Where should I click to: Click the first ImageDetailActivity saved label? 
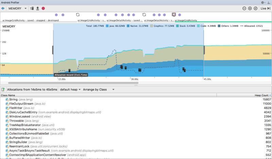click(124, 20)
